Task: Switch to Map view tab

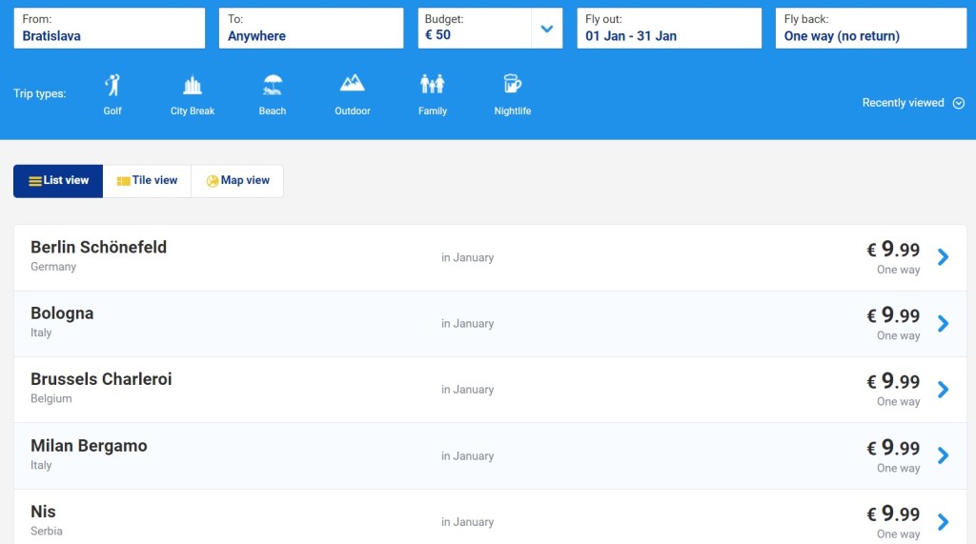Action: coord(237,181)
